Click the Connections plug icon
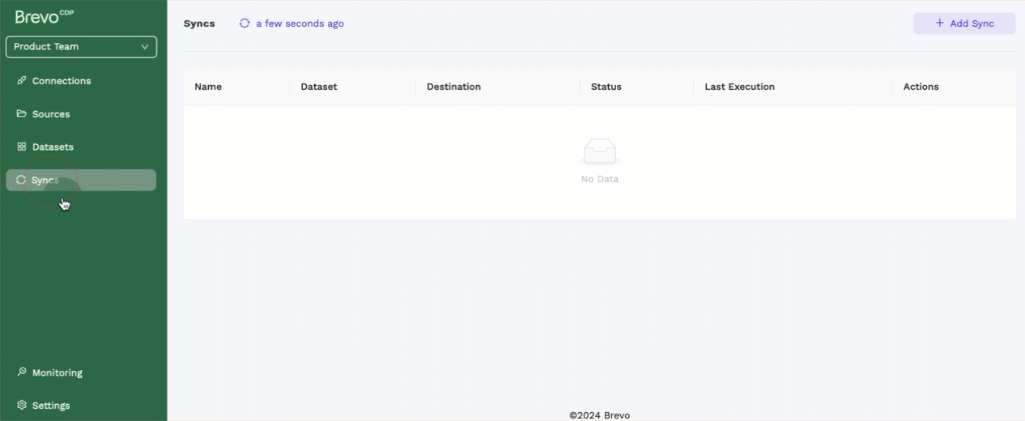This screenshot has width=1025, height=421. (22, 81)
